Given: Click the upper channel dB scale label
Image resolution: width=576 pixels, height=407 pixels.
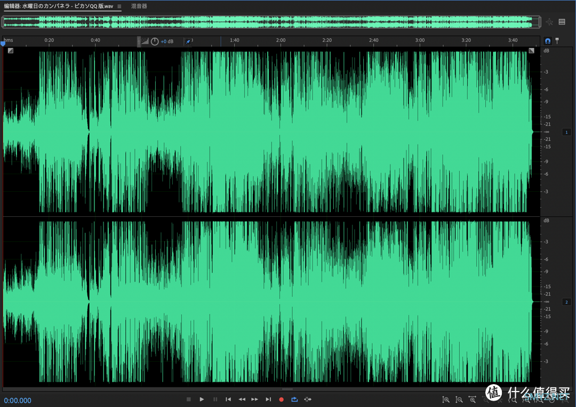Looking at the screenshot, I should point(546,51).
